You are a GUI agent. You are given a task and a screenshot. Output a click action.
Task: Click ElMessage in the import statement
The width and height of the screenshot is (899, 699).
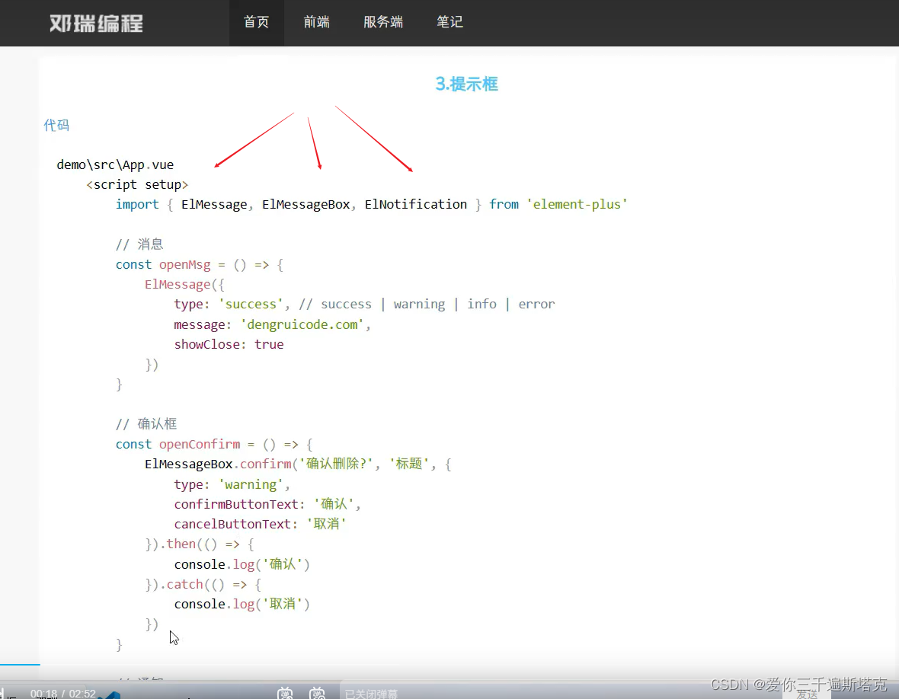(214, 205)
